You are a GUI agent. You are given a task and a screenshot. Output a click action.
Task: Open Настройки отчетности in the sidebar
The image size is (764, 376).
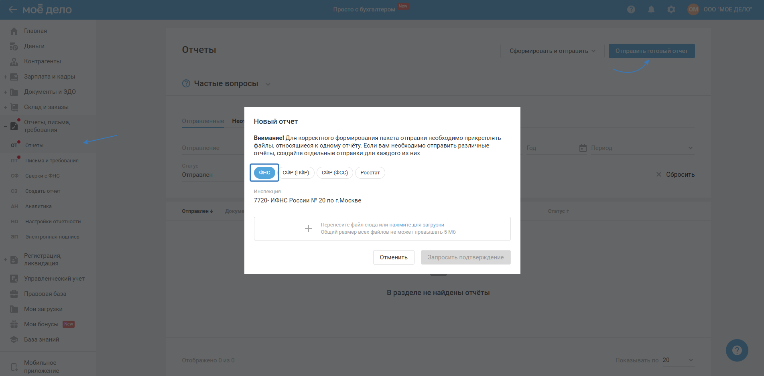pos(53,222)
